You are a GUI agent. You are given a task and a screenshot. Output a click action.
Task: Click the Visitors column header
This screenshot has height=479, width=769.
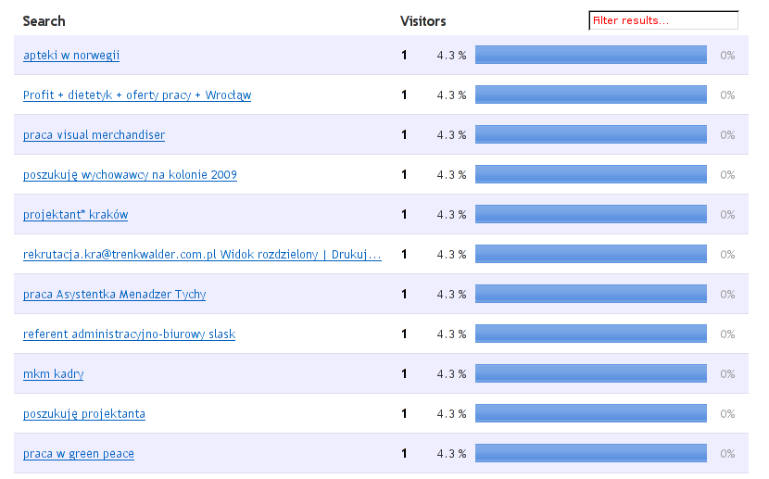(x=422, y=21)
